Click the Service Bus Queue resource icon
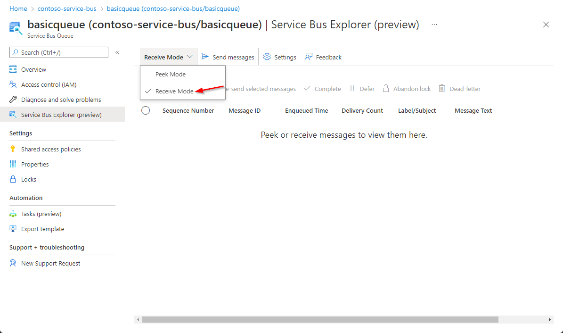The image size is (563, 333). (16, 28)
